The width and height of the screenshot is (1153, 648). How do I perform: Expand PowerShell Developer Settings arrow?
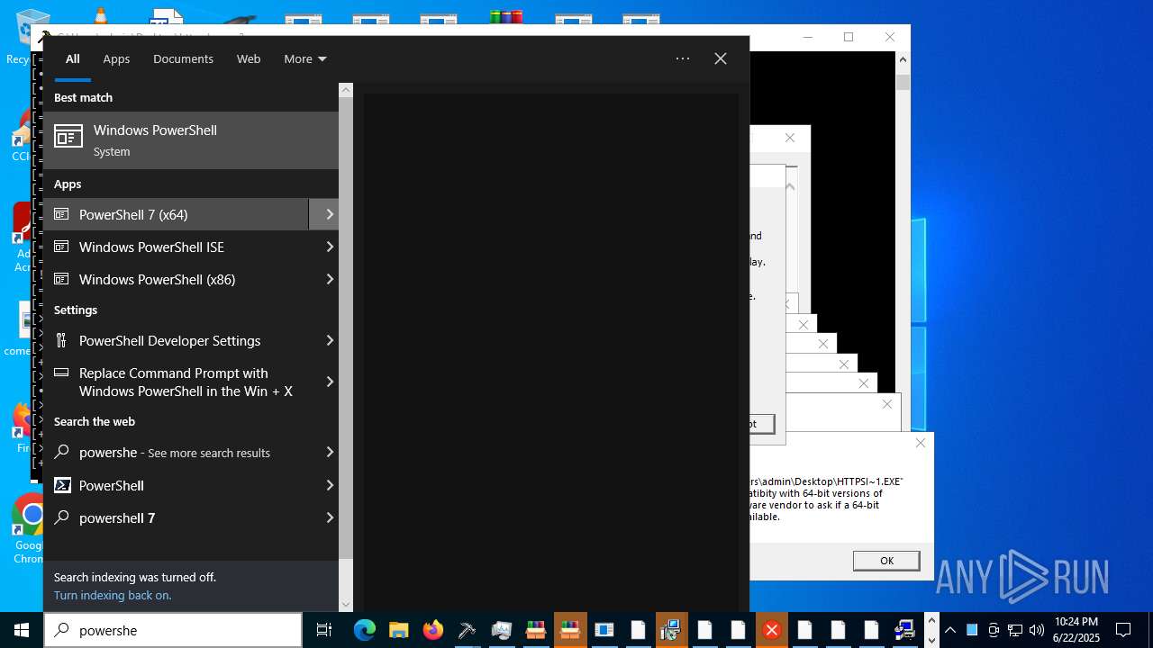coord(329,340)
